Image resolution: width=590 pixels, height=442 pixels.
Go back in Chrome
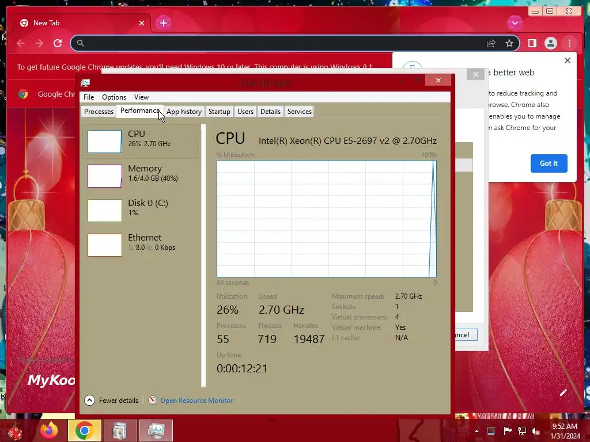coord(21,43)
